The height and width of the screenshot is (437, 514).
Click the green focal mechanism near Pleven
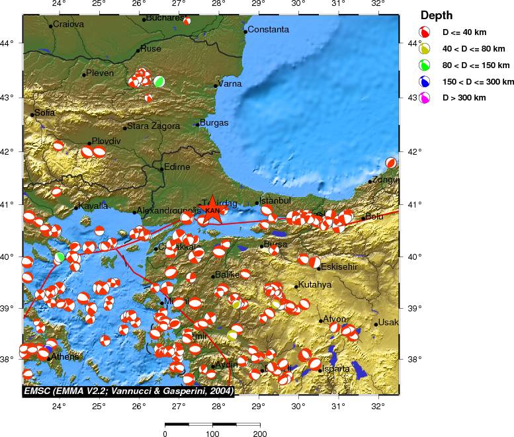pos(159,81)
